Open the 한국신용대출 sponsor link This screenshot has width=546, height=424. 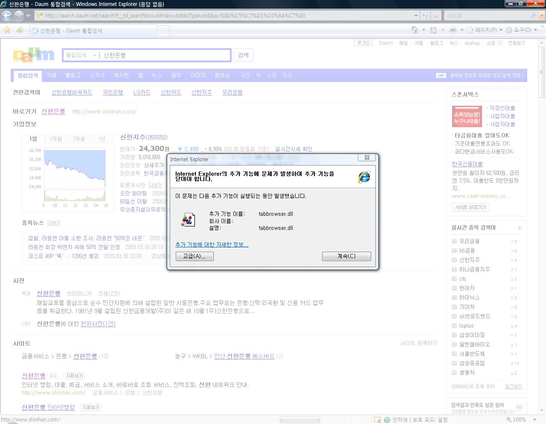click(468, 164)
